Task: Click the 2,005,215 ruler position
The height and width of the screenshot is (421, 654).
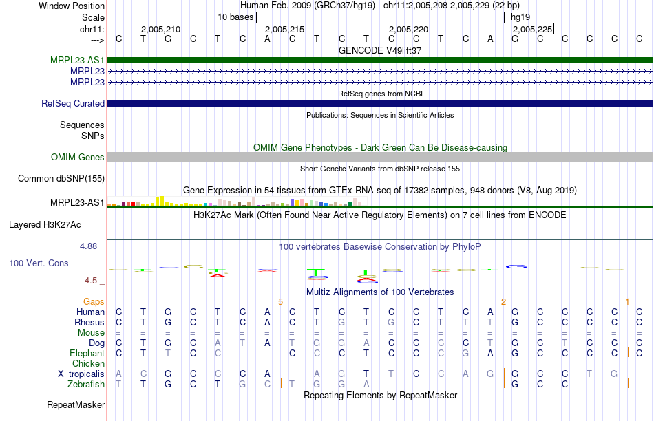Action: tap(284, 29)
